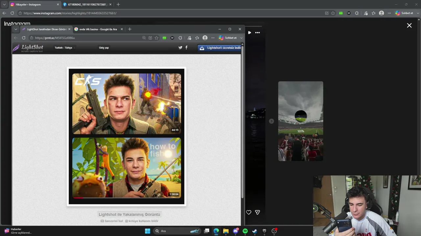The width and height of the screenshot is (421, 236).
Task: Go back in the Lightshot browser window
Action: (x=16, y=38)
